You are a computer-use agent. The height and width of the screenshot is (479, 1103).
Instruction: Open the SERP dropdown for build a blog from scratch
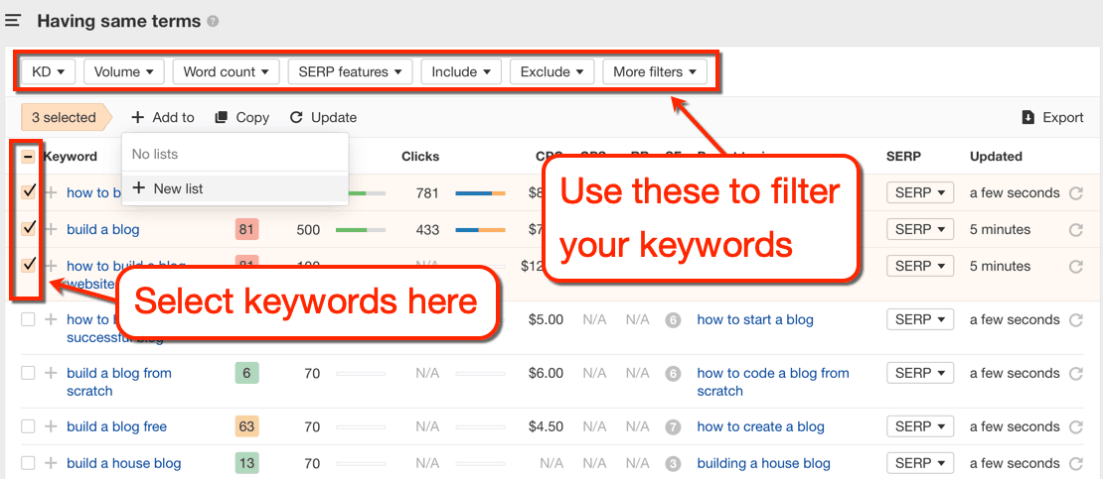(x=920, y=373)
